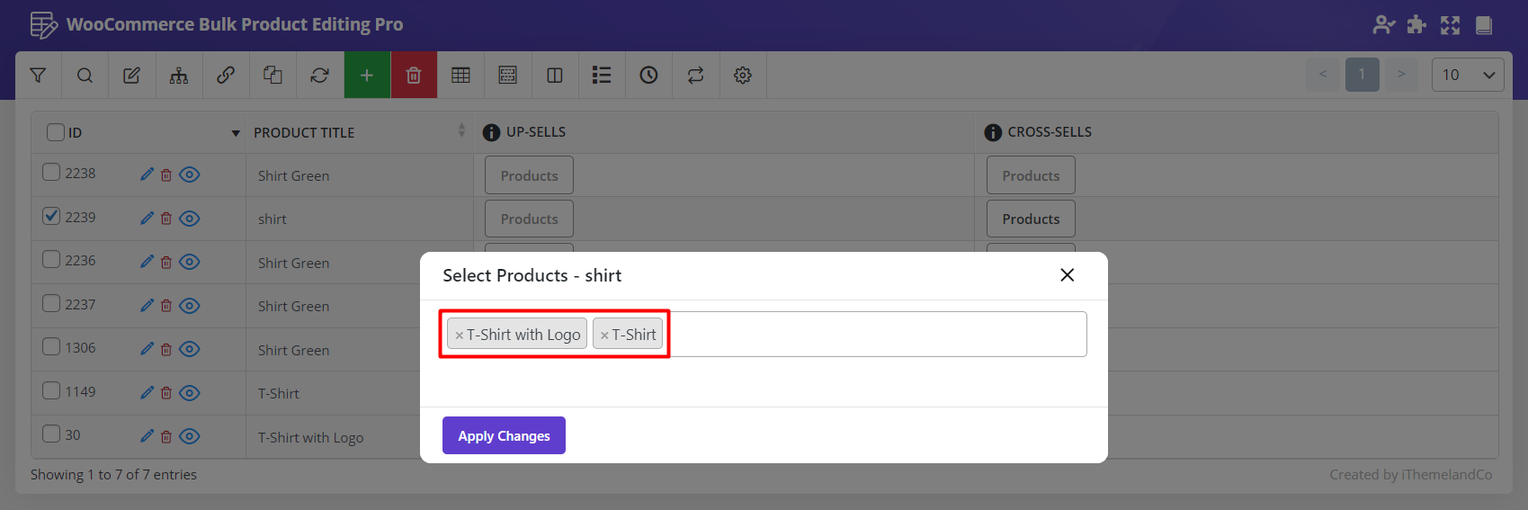Open Cross-Sells Products button for shirt row
The height and width of the screenshot is (510, 1528).
coord(1031,219)
